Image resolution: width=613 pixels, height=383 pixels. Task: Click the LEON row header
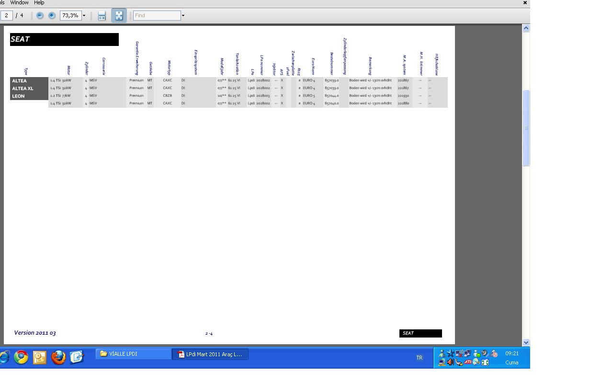pos(29,96)
